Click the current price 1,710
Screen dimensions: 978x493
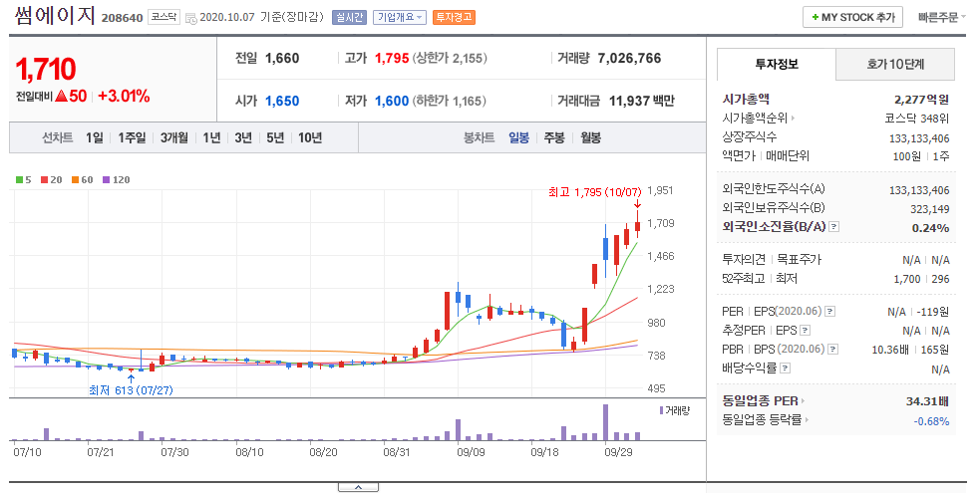tap(46, 69)
